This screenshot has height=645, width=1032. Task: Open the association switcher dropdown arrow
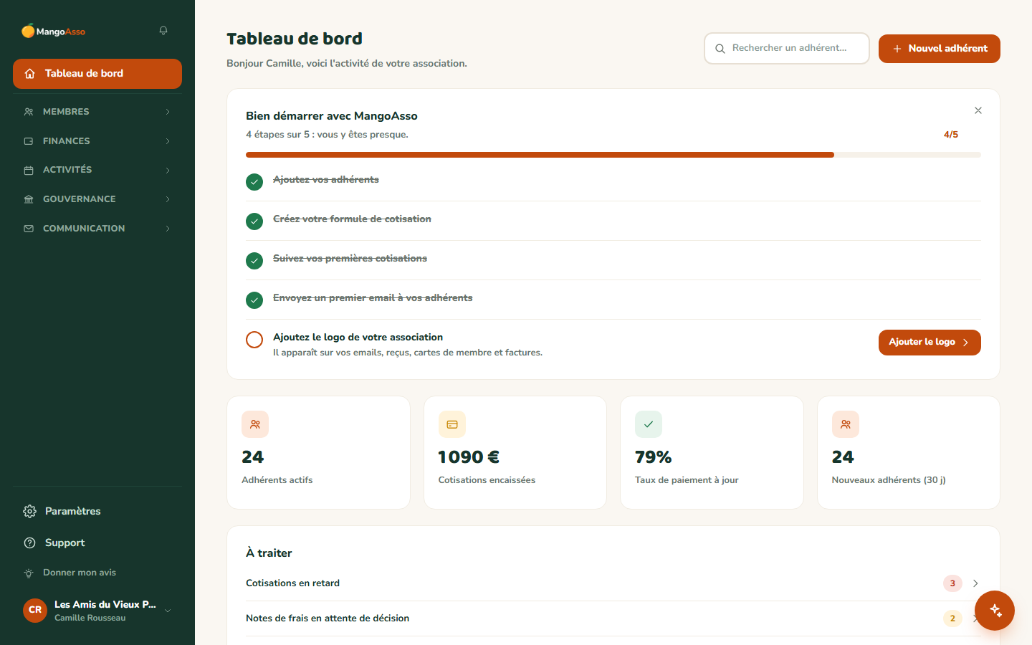(168, 611)
